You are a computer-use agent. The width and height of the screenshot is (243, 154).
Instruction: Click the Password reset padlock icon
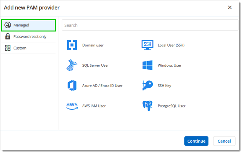pyautogui.click(x=8, y=37)
